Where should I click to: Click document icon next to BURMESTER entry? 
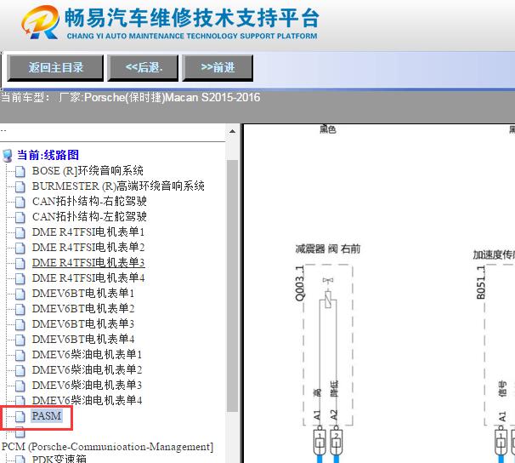tap(20, 186)
